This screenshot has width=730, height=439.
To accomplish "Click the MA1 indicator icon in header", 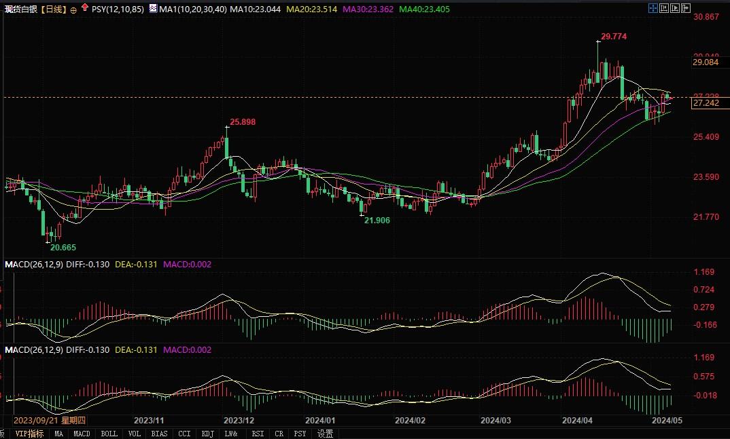I will click(x=152, y=10).
